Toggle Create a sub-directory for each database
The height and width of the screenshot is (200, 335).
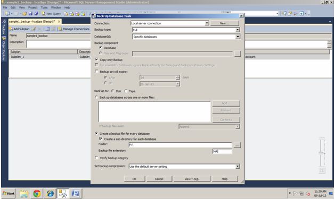(x=101, y=138)
